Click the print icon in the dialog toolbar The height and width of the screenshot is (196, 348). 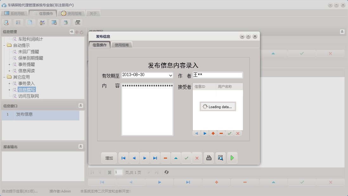(x=209, y=158)
